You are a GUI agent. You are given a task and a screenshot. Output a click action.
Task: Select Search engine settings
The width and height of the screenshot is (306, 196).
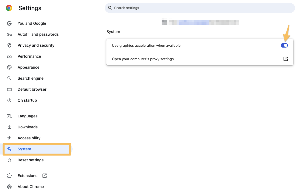click(x=31, y=78)
